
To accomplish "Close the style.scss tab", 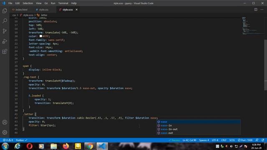I will (x=77, y=10).
